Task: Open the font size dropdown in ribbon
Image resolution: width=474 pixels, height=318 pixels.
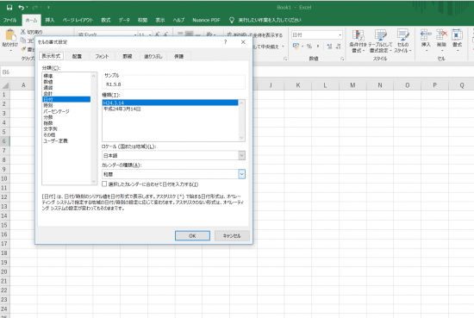Action: click(x=150, y=34)
